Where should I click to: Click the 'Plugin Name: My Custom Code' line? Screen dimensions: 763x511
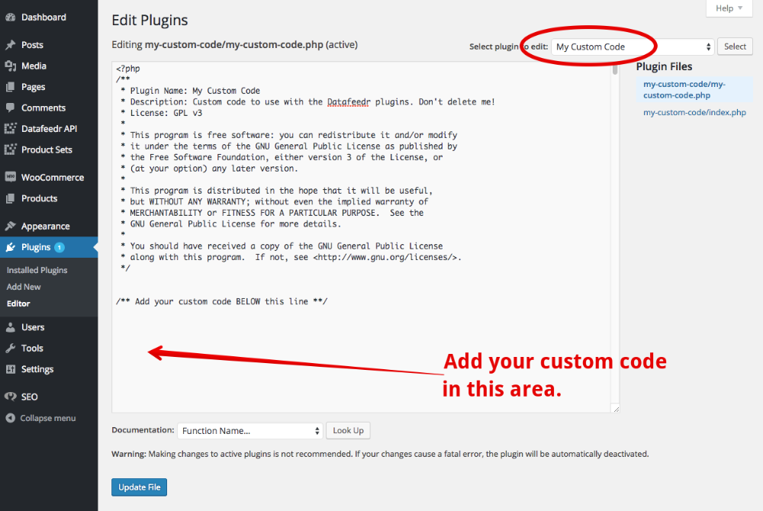tap(190, 91)
